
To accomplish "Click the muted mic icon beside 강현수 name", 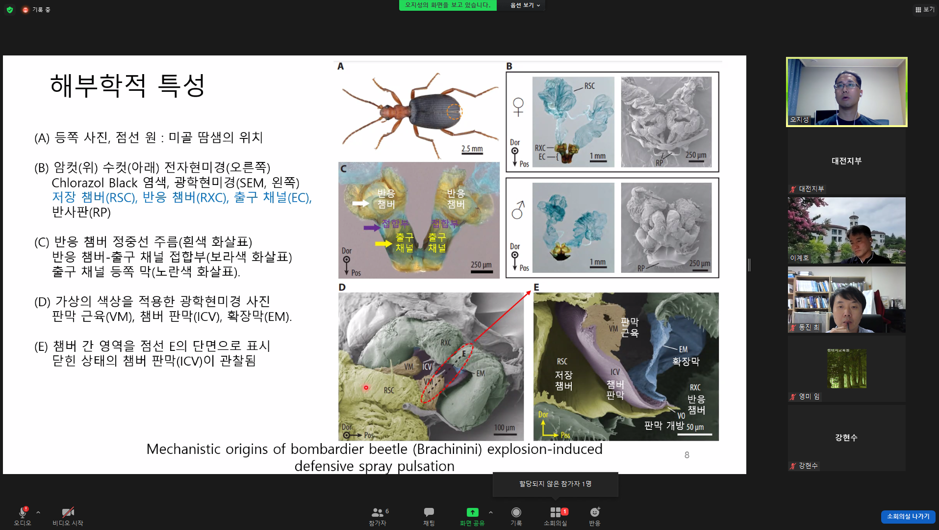I will point(793,466).
